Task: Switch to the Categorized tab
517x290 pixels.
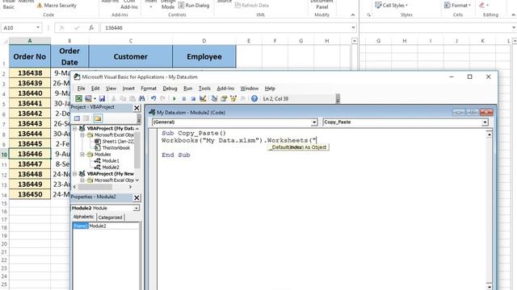Action: (x=110, y=217)
